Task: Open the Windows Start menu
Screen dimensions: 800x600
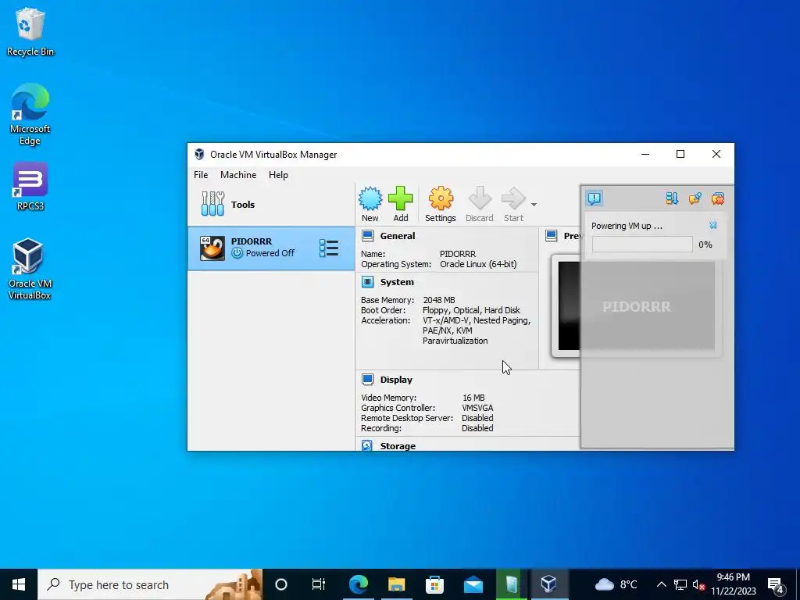Action: coord(19,584)
